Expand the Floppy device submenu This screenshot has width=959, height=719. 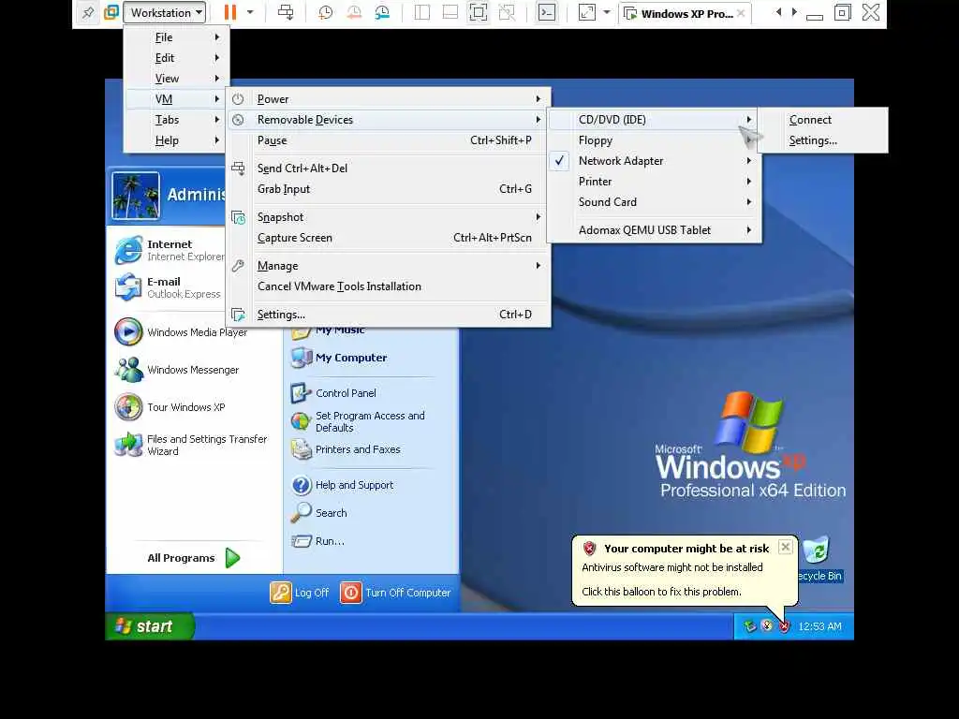[655, 140]
